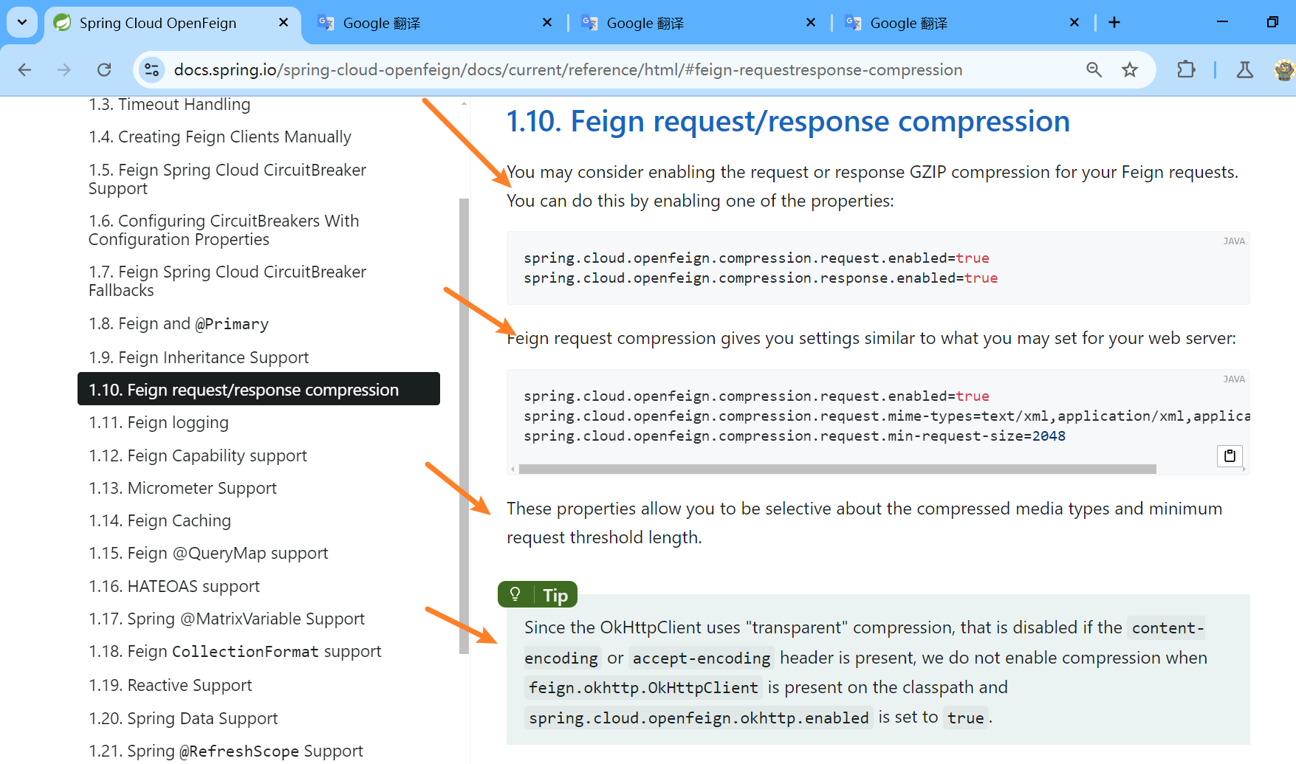Open 1.6. Configuring CircuitBreakers With Configuration Properties
This screenshot has height=764, width=1296.
tap(224, 230)
